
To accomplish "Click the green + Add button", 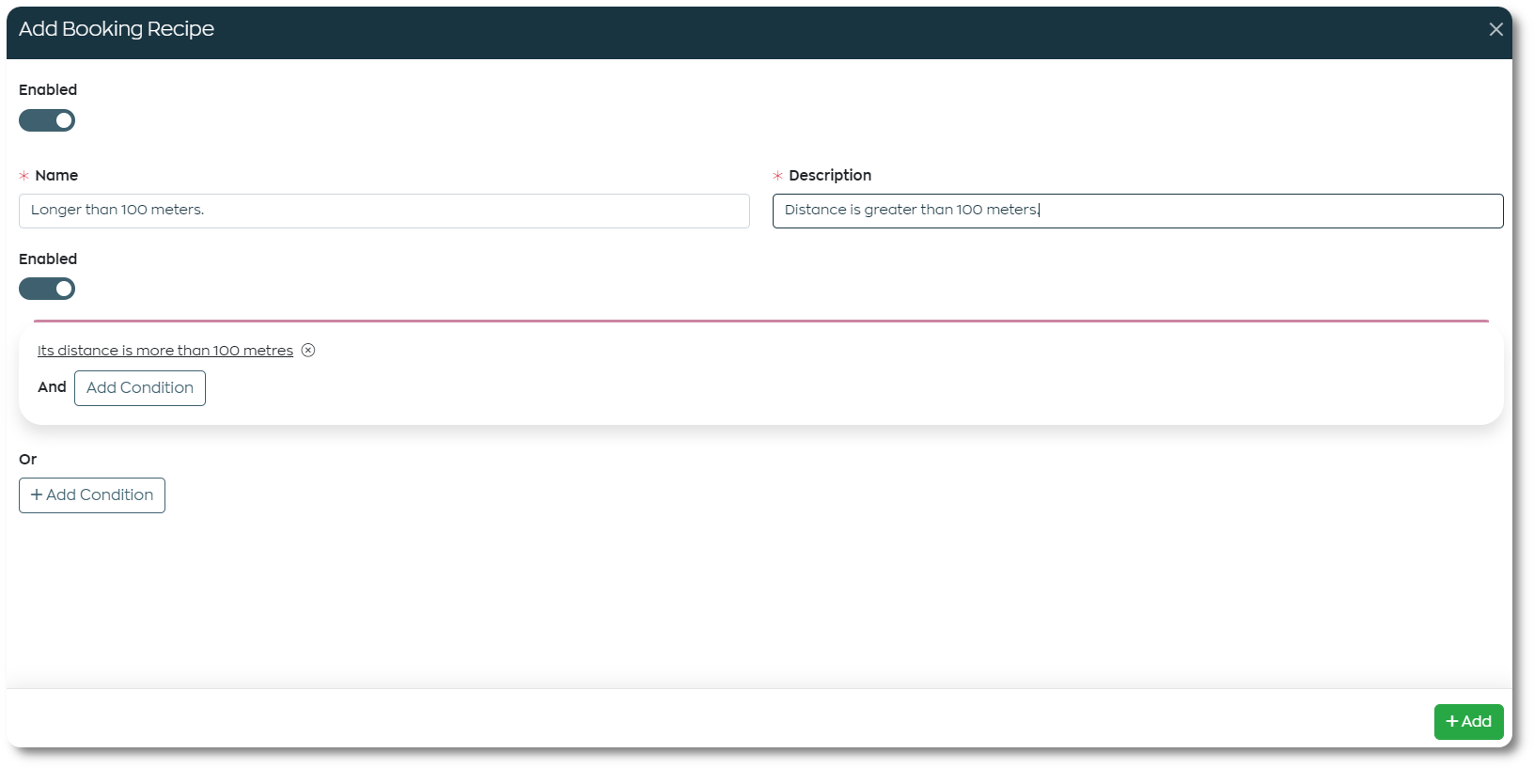I will click(1468, 722).
